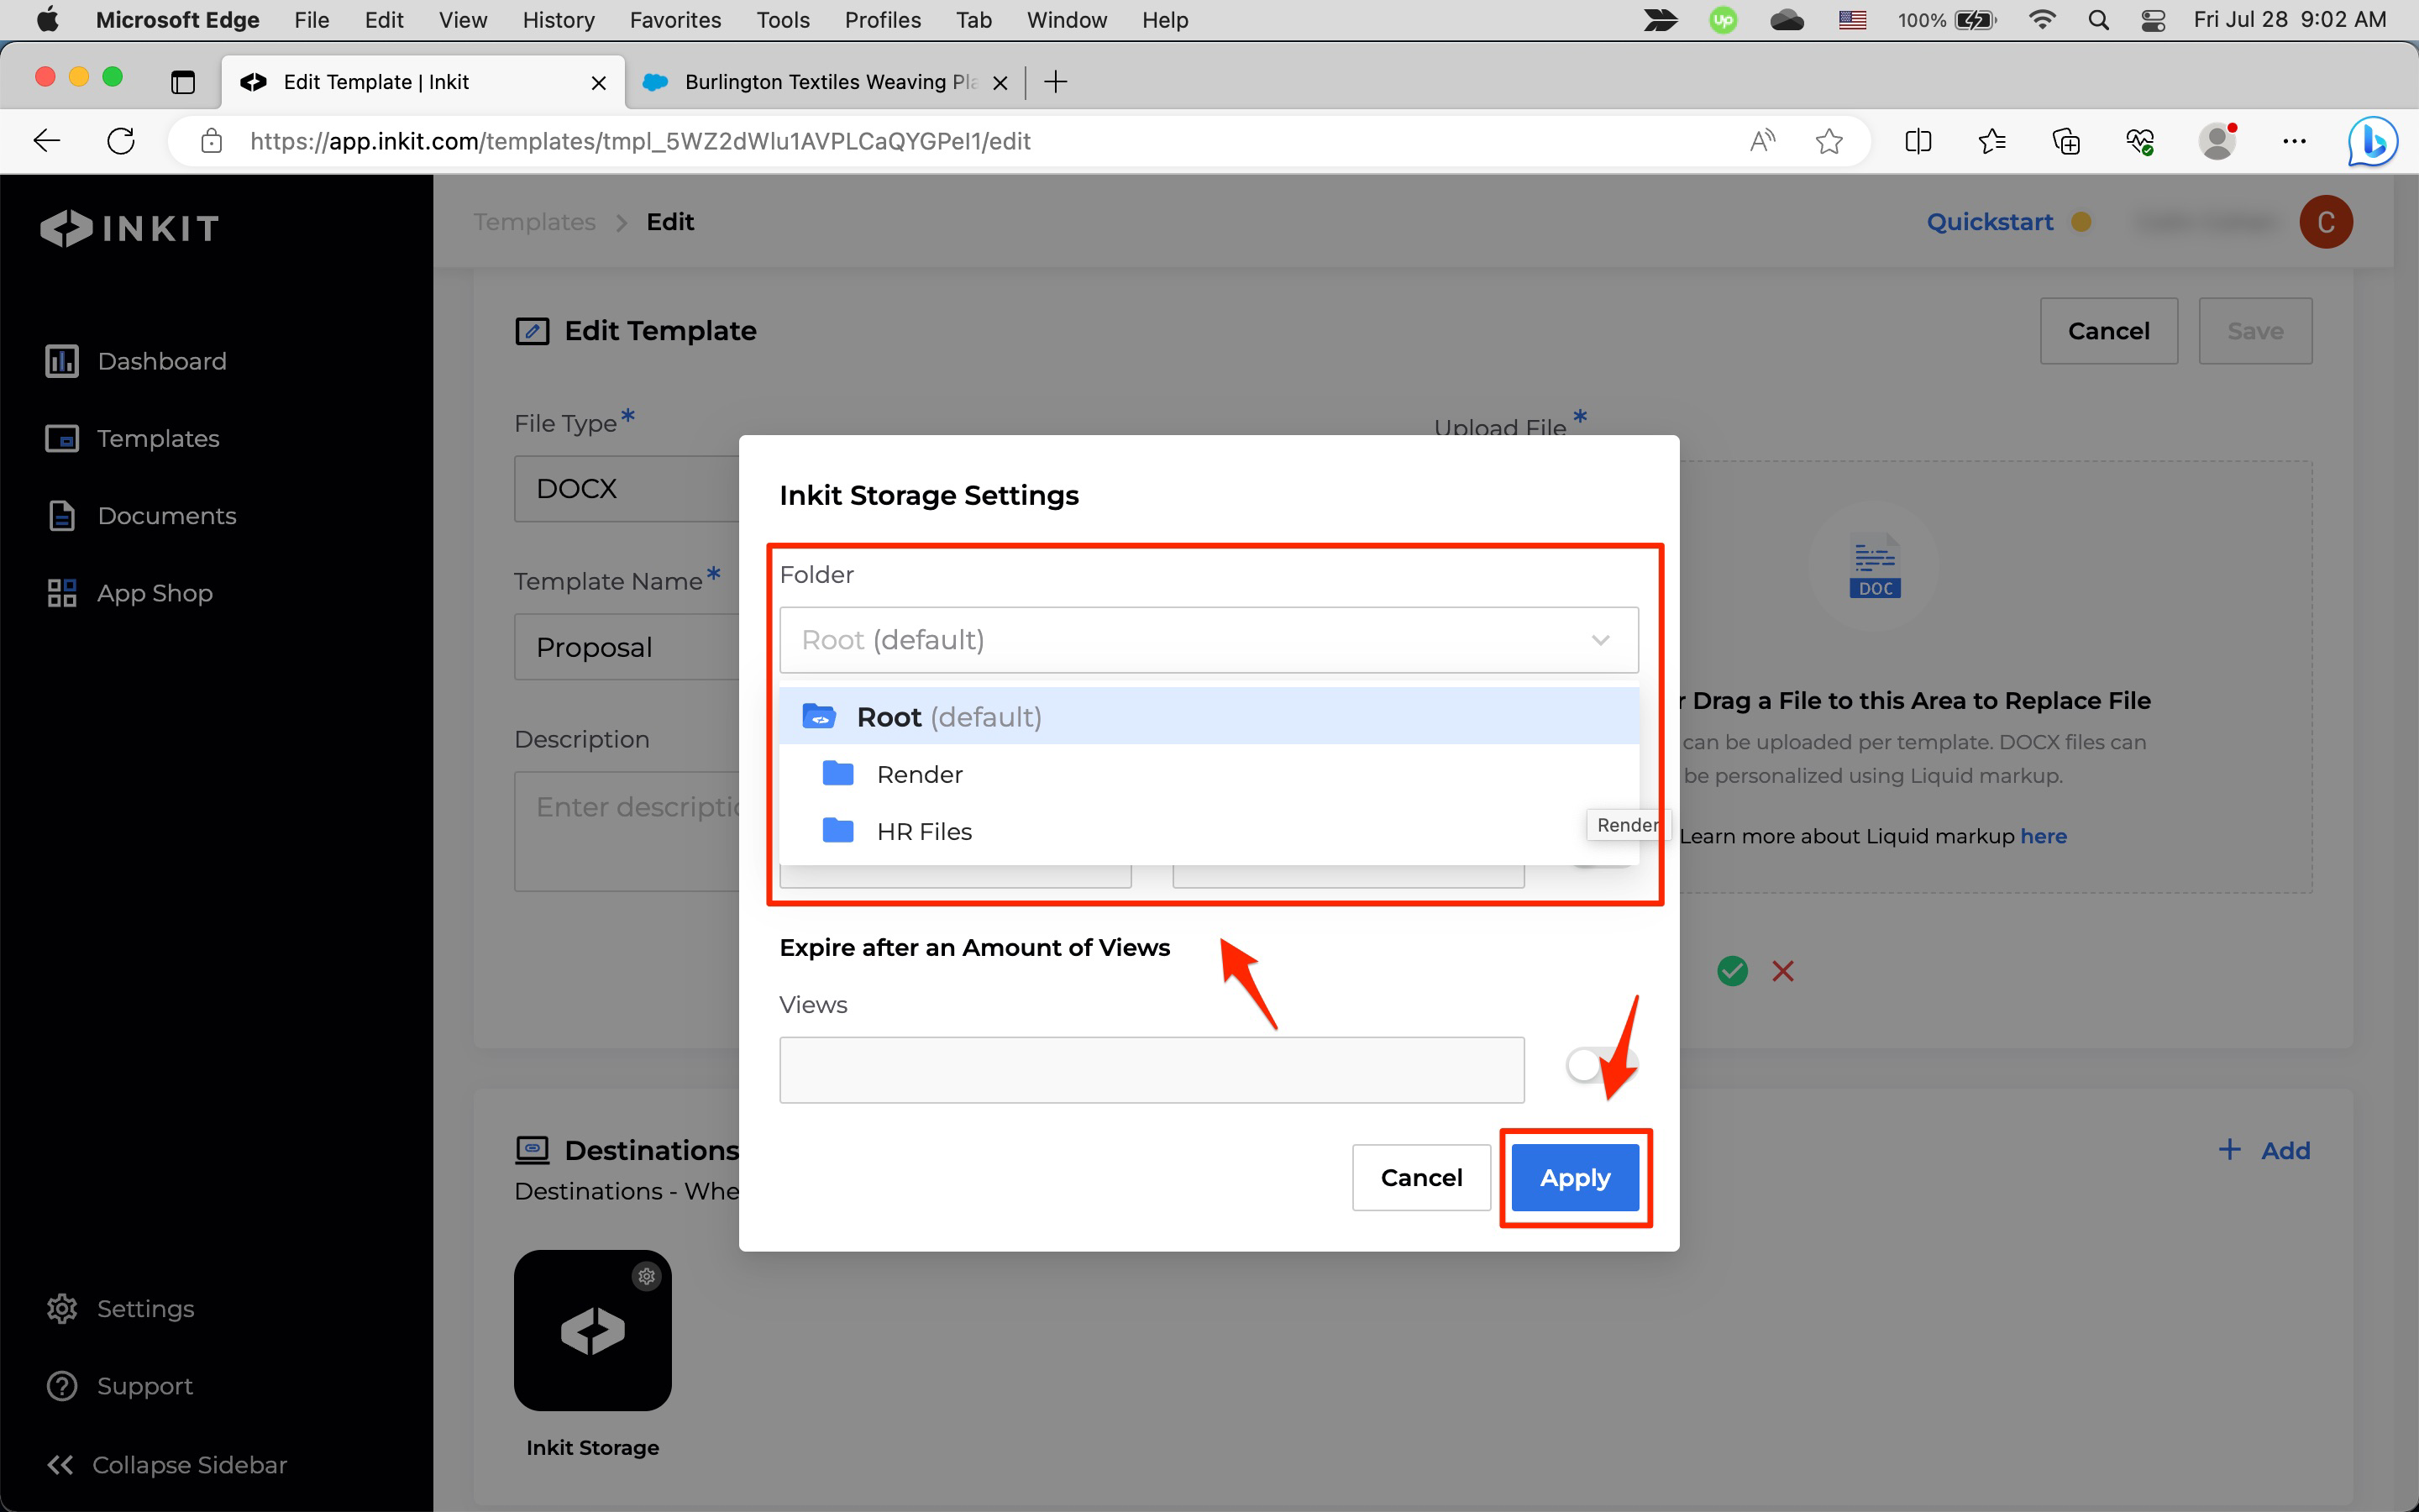
Task: Click the red X icon
Action: coord(1782,971)
